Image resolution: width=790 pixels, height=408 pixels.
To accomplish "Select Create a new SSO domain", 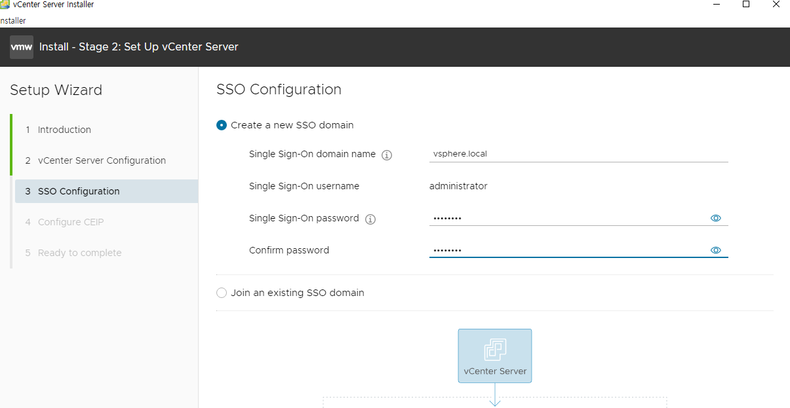I will [x=222, y=125].
